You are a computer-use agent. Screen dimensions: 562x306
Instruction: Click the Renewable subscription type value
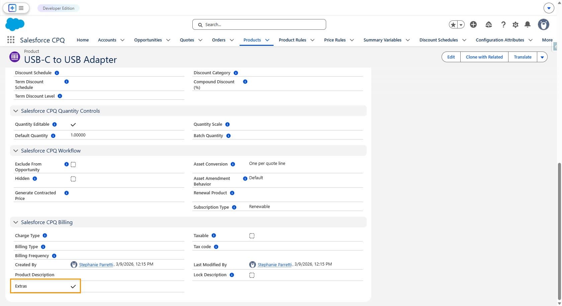(x=260, y=207)
